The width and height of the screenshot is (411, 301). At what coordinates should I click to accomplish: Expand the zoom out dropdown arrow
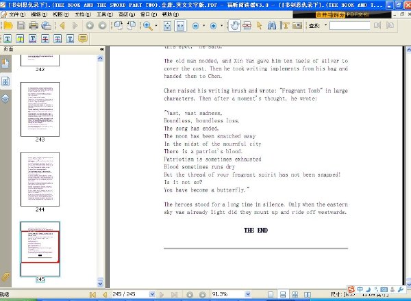point(203,25)
